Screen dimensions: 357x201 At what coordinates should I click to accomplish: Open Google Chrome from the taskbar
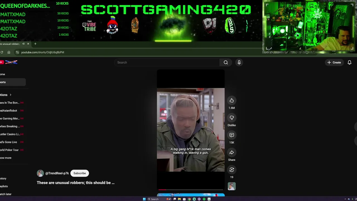[x=189, y=199]
